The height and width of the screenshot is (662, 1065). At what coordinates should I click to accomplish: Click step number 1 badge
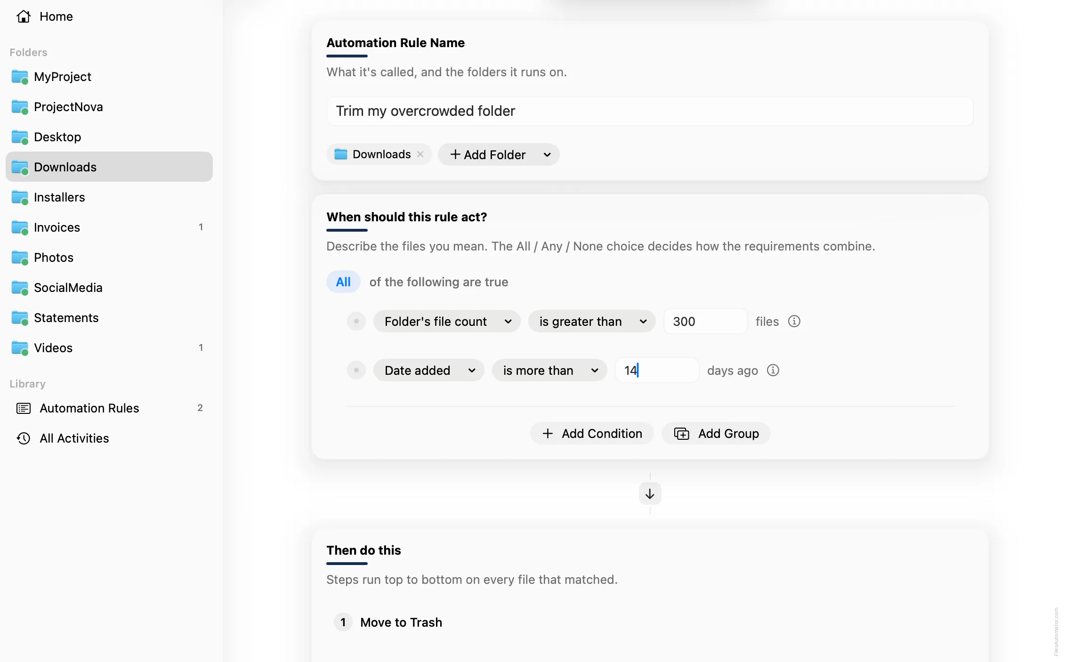click(343, 622)
